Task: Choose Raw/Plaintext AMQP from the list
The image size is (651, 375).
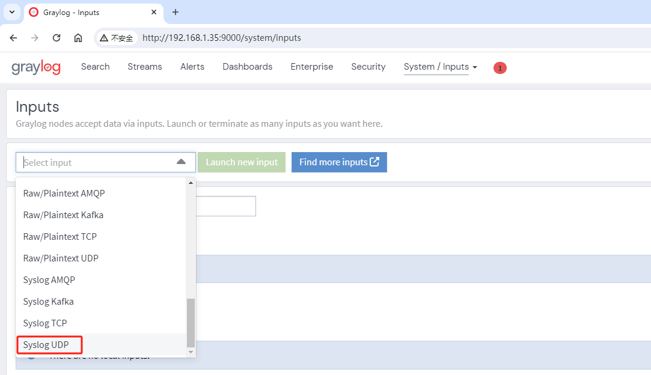Action: (101, 194)
